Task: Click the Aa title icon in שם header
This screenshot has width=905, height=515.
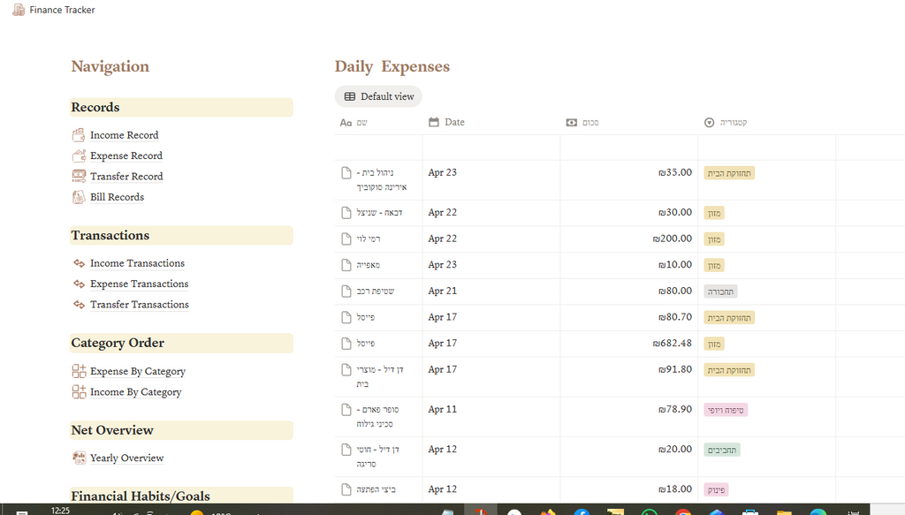Action: tap(346, 122)
